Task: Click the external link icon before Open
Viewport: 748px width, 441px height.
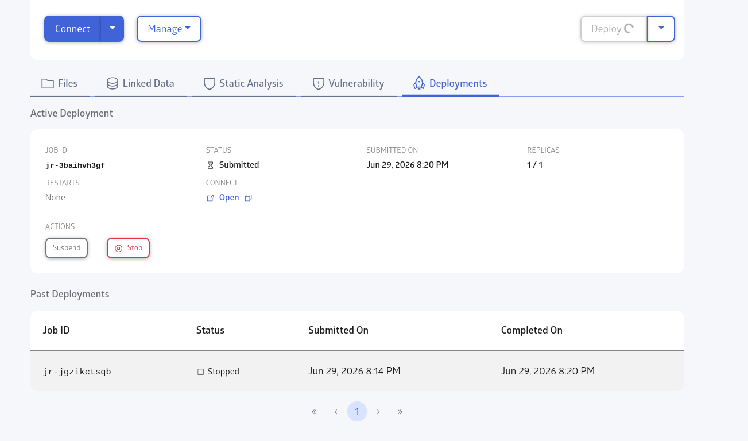Action: 210,198
